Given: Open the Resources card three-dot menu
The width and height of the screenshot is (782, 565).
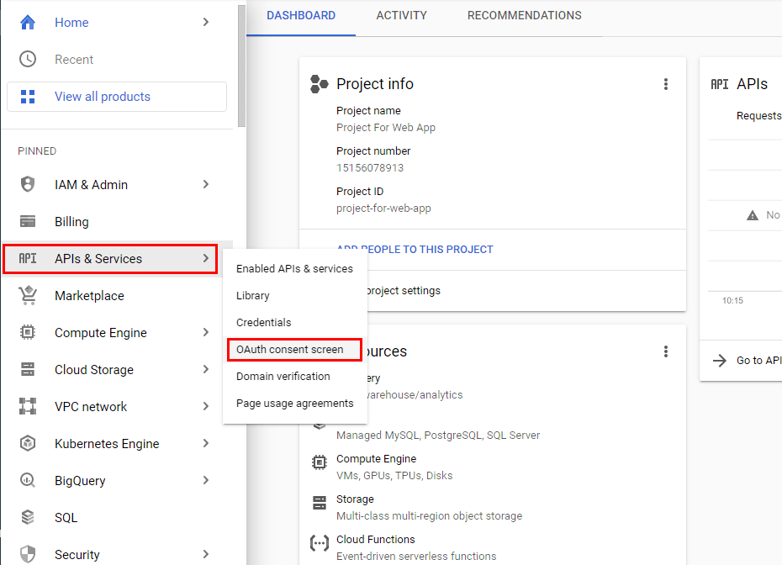Looking at the screenshot, I should click(666, 351).
